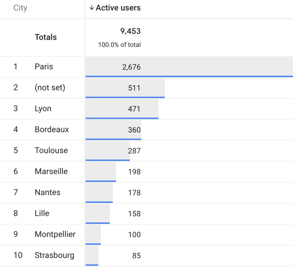Click the City column header
293x269 pixels.
click(x=20, y=8)
